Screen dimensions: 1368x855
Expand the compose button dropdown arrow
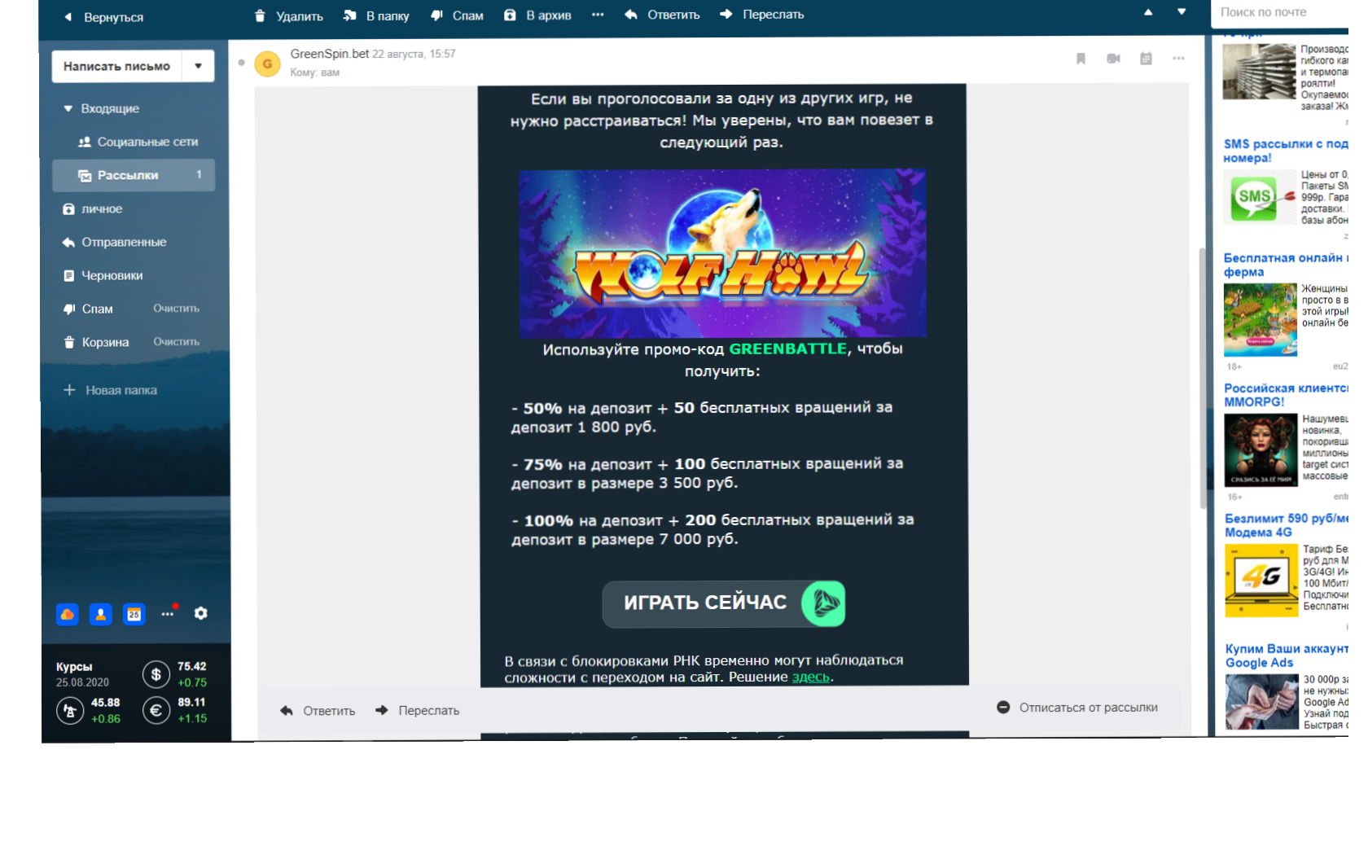click(x=198, y=66)
